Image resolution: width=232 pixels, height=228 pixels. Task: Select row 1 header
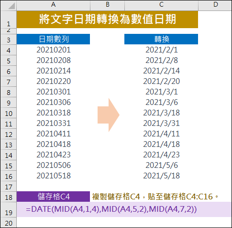click(x=9, y=20)
